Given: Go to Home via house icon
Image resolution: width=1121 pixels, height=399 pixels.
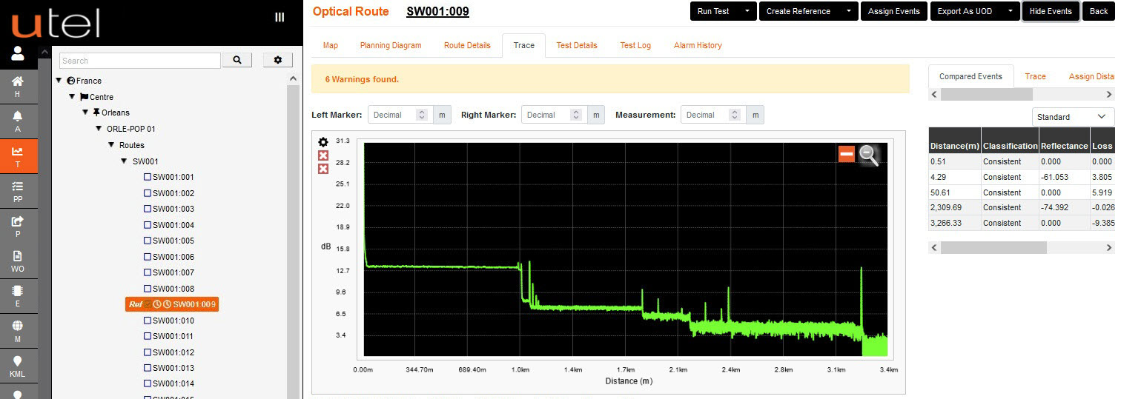Looking at the screenshot, I should click(x=17, y=85).
